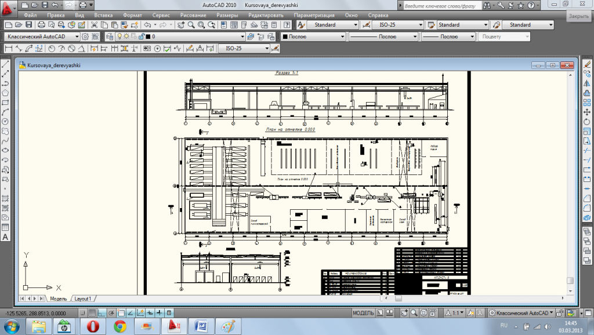Screen dimensions: 594x335
Task: Select the Fillet tool
Action: coord(587,208)
